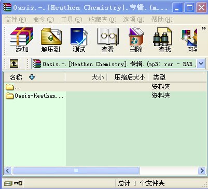The height and width of the screenshot is (189, 208).
Task: Click 资料夹 type text of ".." row
Action: pyautogui.click(x=161, y=87)
